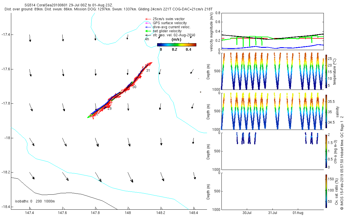Click the Ox. sat. ratio colorbar

pyautogui.click(x=326, y=191)
